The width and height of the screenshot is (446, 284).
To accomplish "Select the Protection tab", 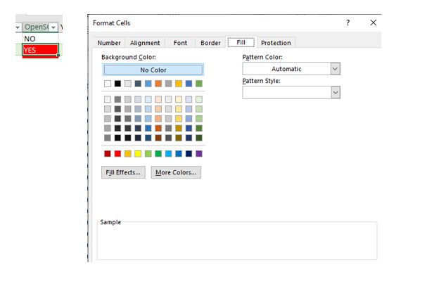I will (x=276, y=43).
